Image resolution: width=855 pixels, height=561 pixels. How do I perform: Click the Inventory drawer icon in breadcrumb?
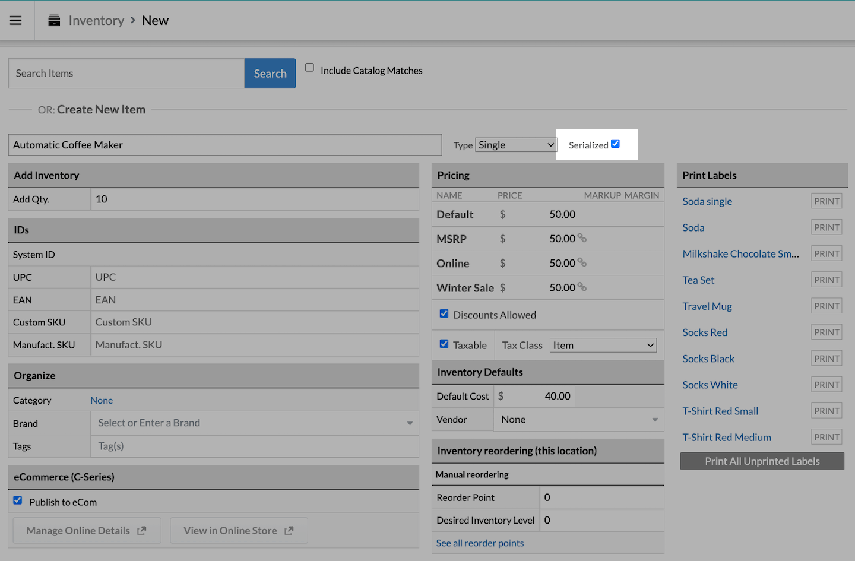54,21
